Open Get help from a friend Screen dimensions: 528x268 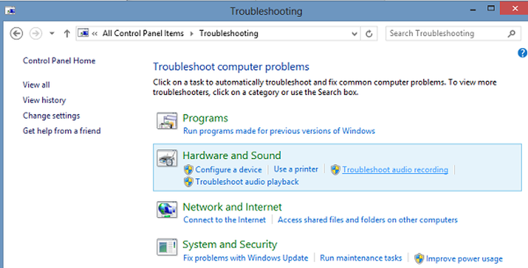pos(62,131)
